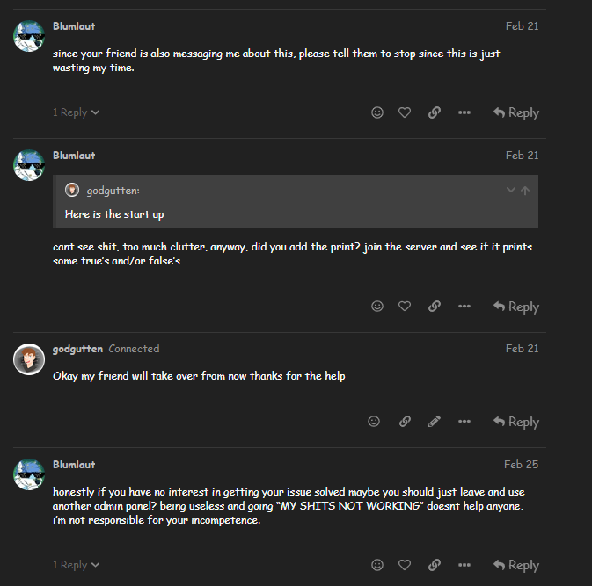Click the Feb 25 post date link
Viewport: 592px width, 586px height.
(521, 464)
